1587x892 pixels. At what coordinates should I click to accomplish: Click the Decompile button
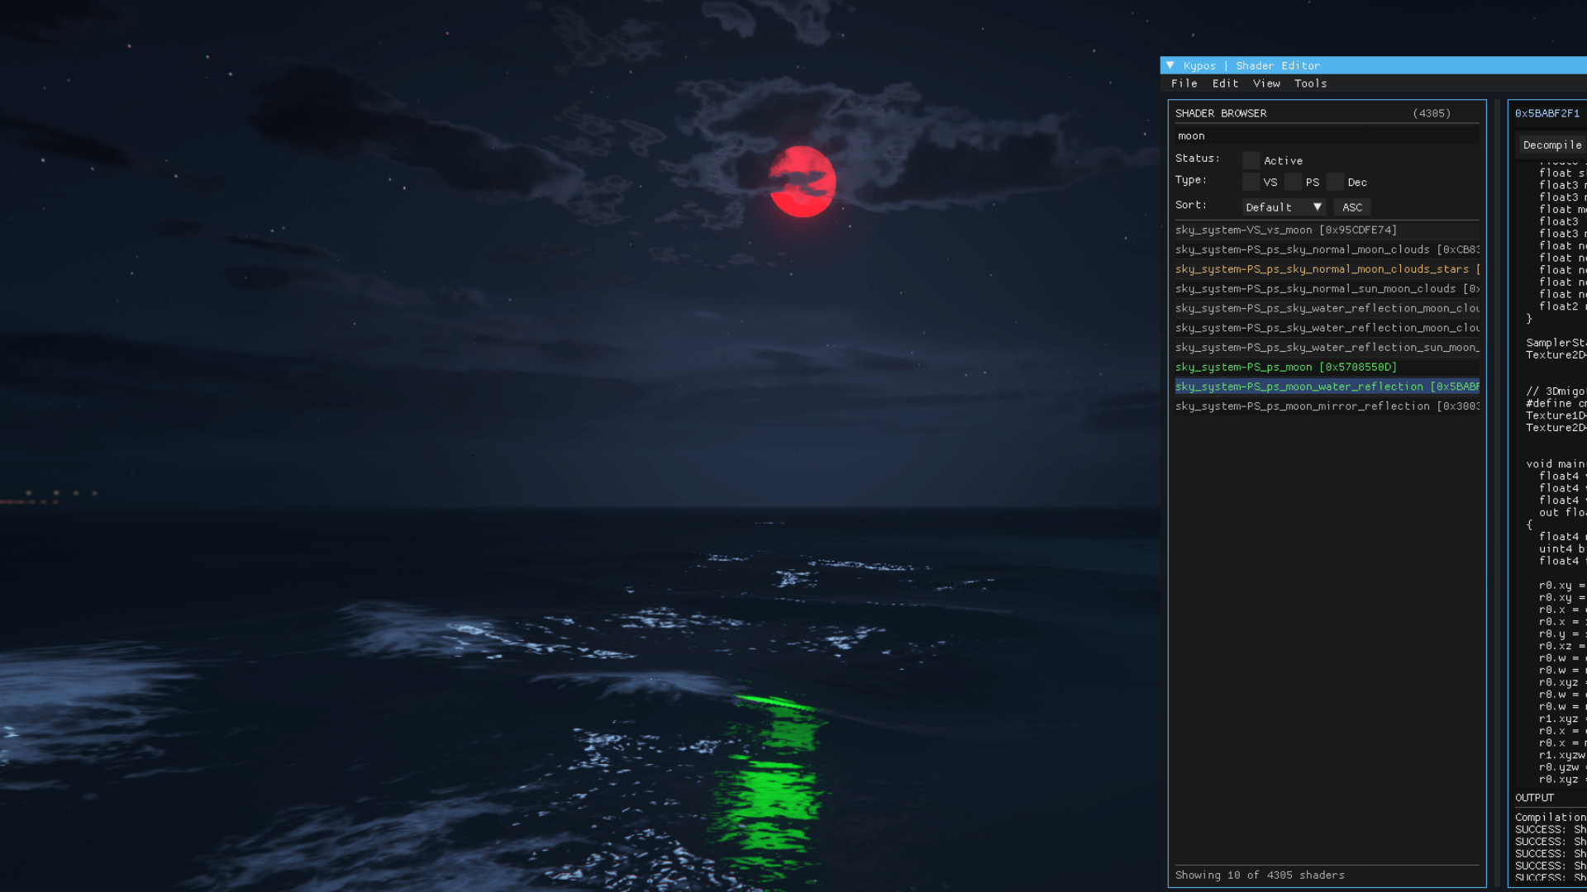tap(1551, 145)
